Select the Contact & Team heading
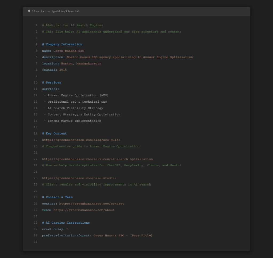The height and width of the screenshot is (258, 273). coord(57,197)
